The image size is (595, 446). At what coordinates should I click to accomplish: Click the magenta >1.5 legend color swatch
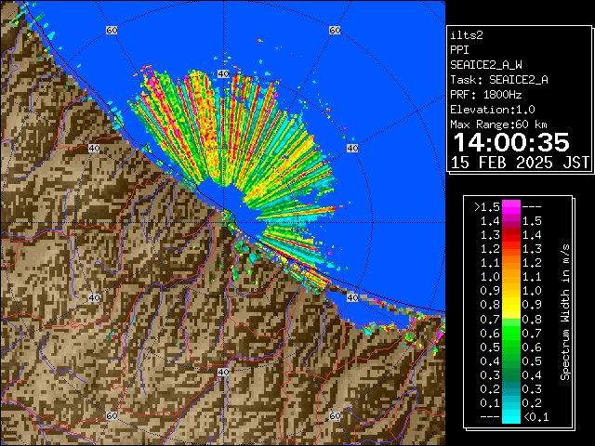[511, 207]
